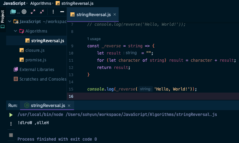Click the Node.js icon in Run tab
The image size is (239, 143).
[27, 105]
